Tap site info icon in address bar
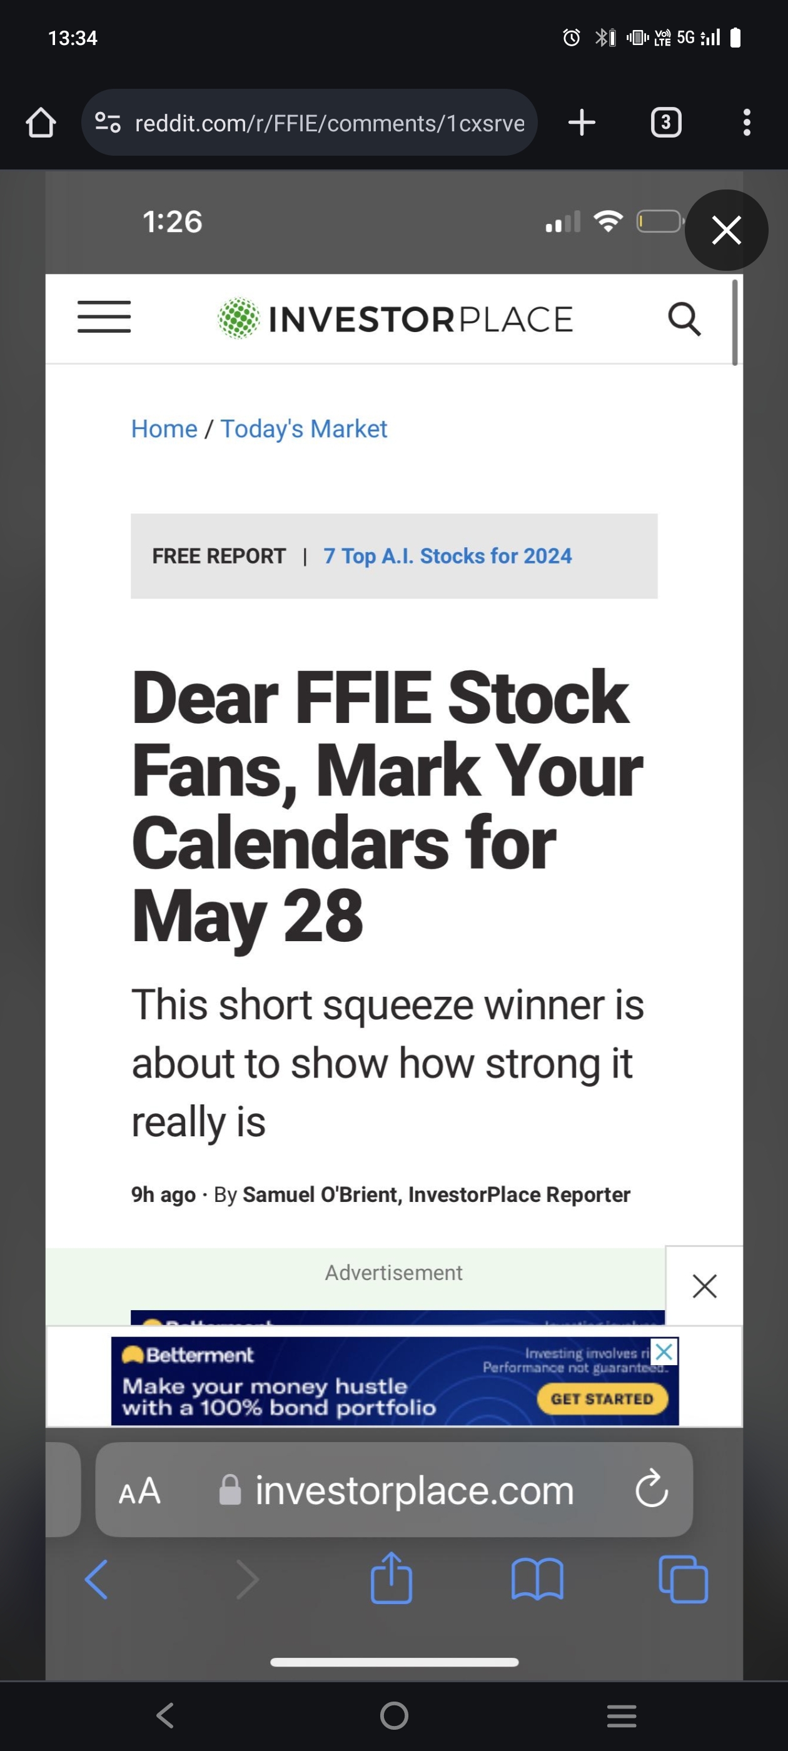This screenshot has height=1751, width=788. click(108, 123)
